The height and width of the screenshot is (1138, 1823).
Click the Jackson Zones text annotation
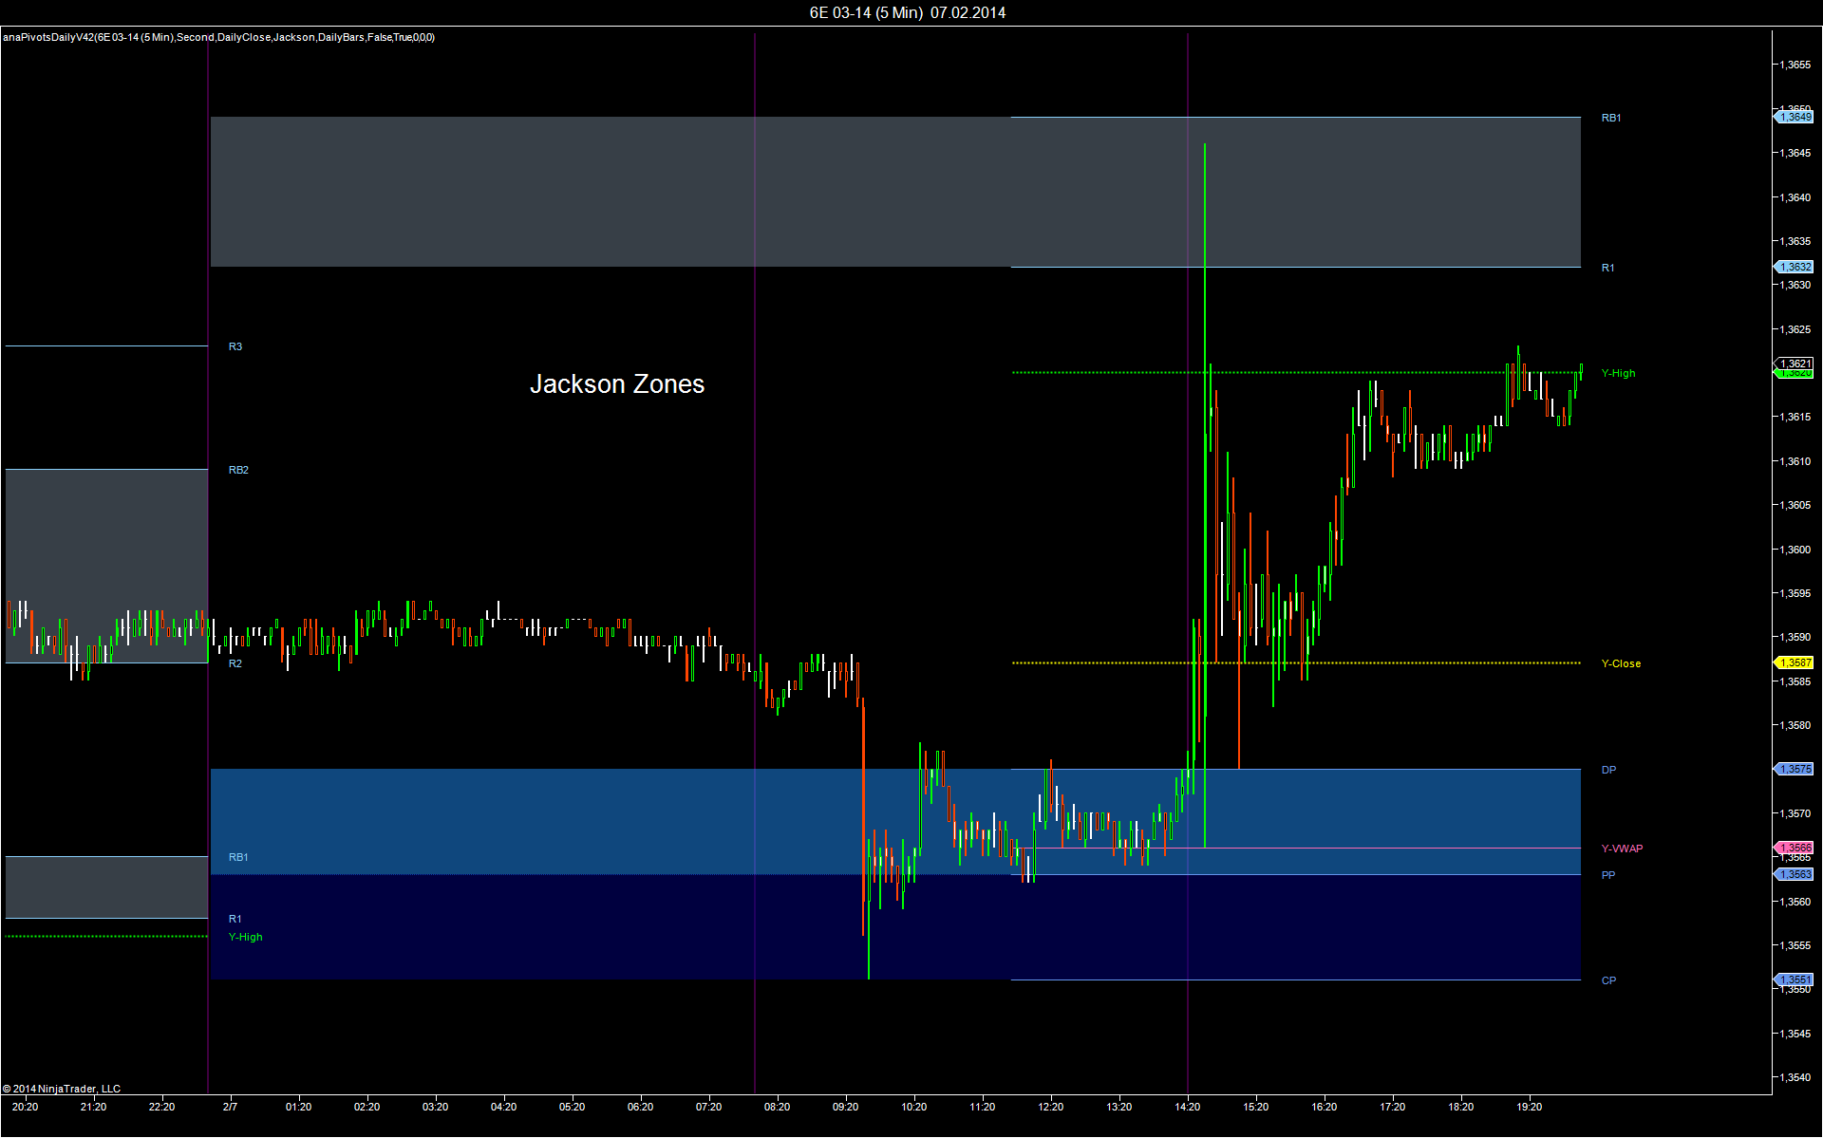(x=616, y=383)
